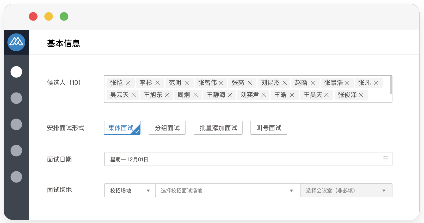The image size is (424, 223).
Task: Click the 面试日期 label
Action: click(59, 159)
